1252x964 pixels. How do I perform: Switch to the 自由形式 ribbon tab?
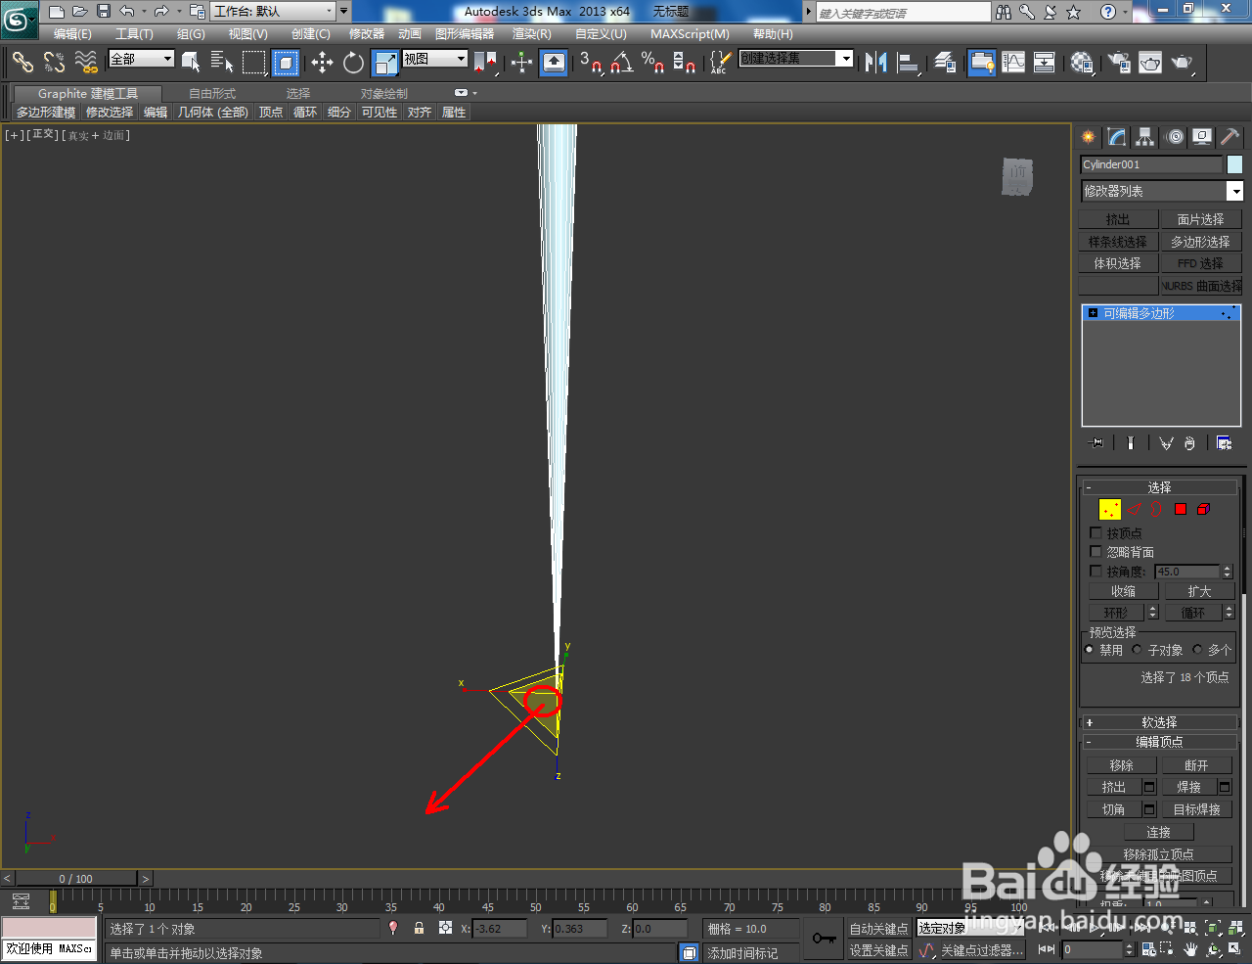211,93
